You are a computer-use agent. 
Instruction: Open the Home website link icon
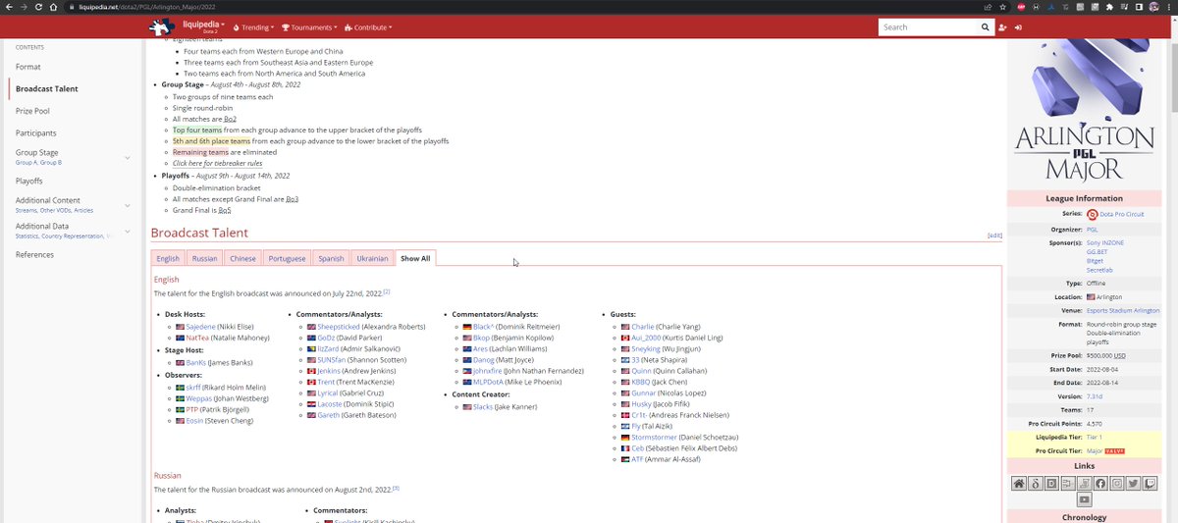pyautogui.click(x=1019, y=484)
